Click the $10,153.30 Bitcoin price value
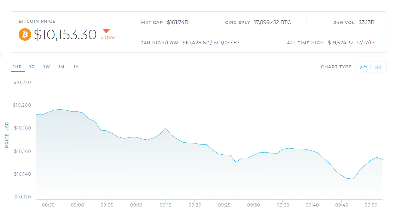The width and height of the screenshot is (393, 220). click(65, 35)
